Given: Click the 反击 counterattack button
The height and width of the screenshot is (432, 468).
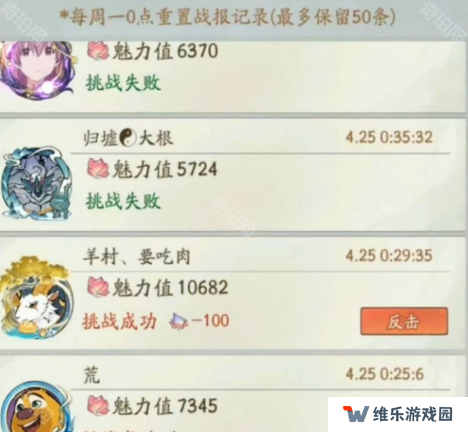Looking at the screenshot, I should (x=404, y=322).
